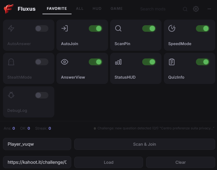Open the HUD tab
This screenshot has height=170, width=217.
click(x=97, y=9)
